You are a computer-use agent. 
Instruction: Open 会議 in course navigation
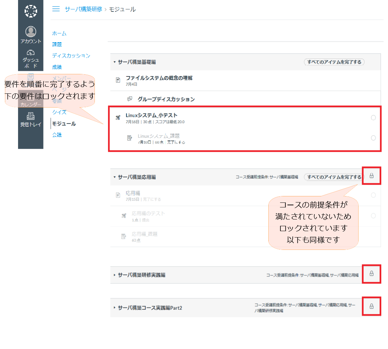pos(57,135)
